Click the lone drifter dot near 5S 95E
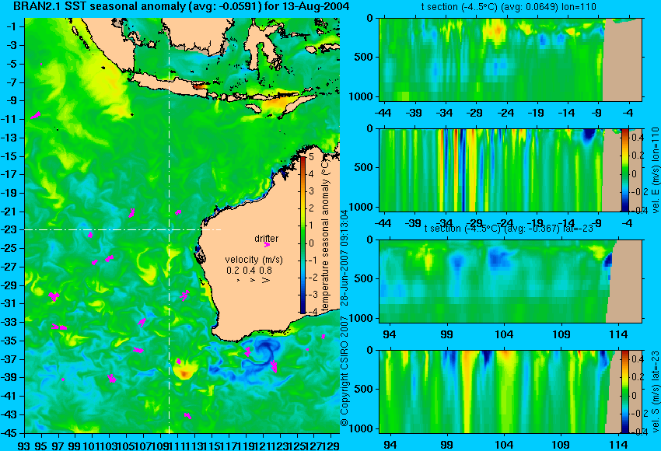Screen dimensions: 661x451 [x=41, y=64]
